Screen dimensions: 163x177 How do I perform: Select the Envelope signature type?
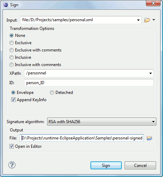click(x=13, y=92)
